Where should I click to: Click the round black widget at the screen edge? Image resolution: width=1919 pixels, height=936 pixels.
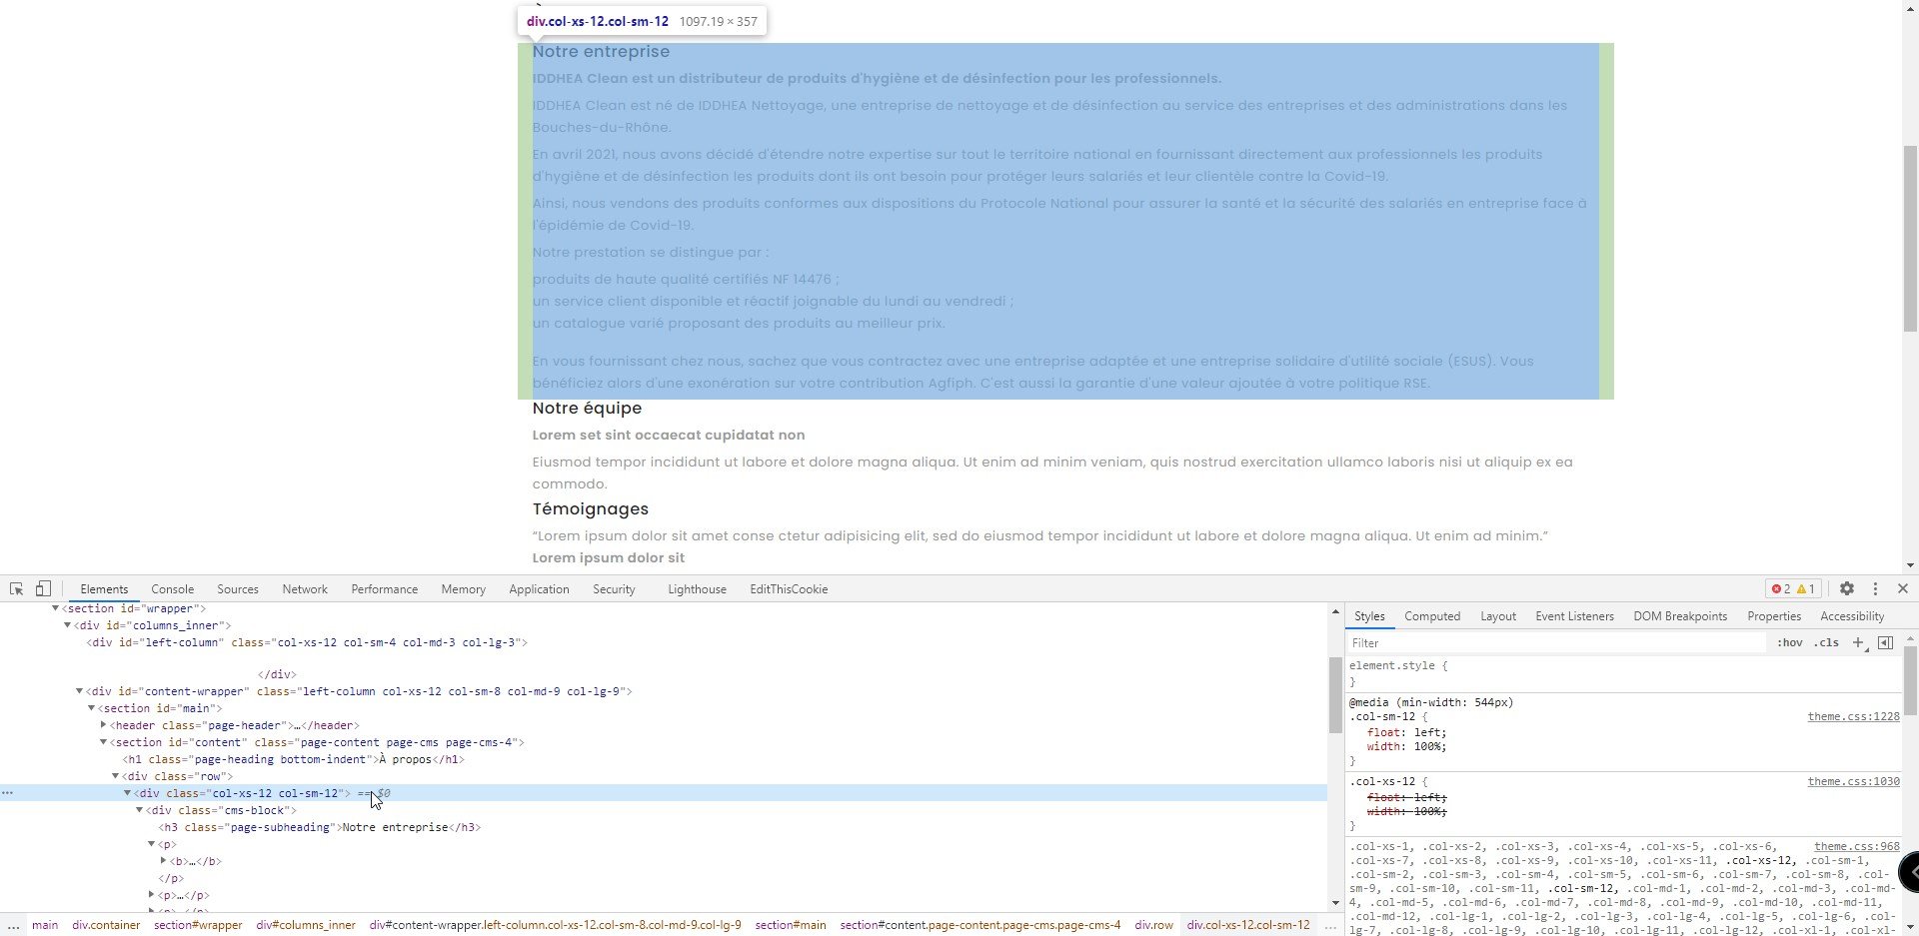coord(1909,872)
